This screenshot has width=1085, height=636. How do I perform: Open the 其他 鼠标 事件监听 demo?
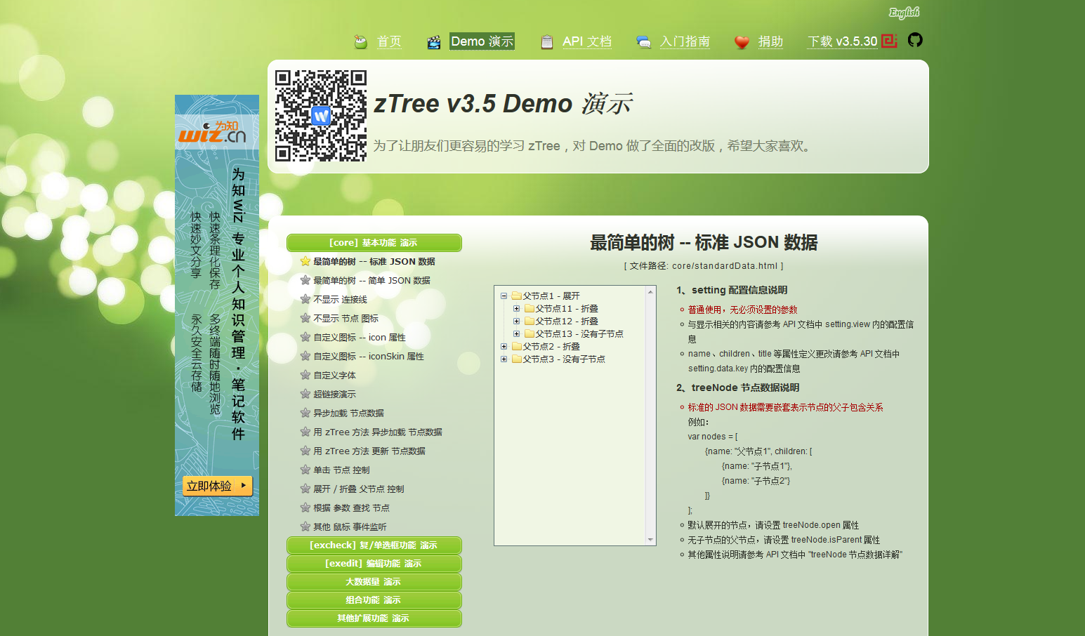[x=350, y=527]
